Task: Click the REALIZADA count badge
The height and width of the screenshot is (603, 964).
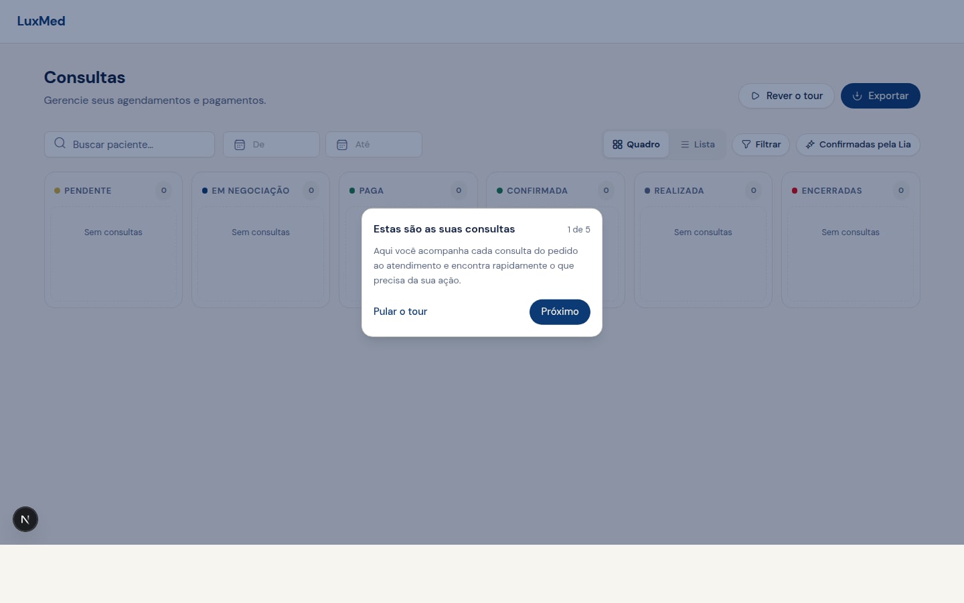Action: (x=754, y=191)
